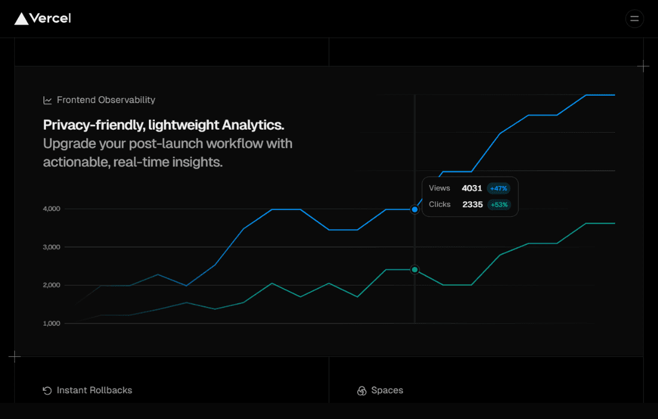Click the Spaces icon
Viewport: 658px width, 419px height.
[x=362, y=390]
